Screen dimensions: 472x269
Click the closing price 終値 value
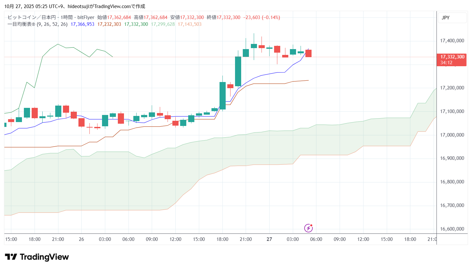click(228, 17)
